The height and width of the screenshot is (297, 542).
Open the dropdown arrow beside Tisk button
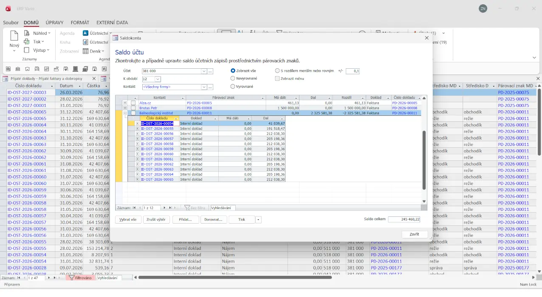[258, 220]
